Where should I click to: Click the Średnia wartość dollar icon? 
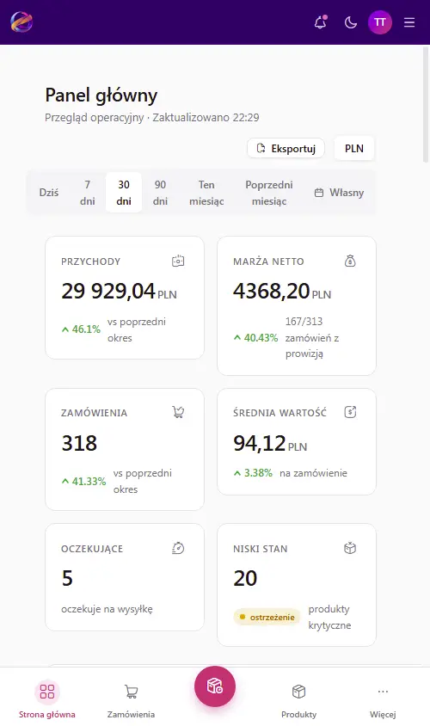350,412
